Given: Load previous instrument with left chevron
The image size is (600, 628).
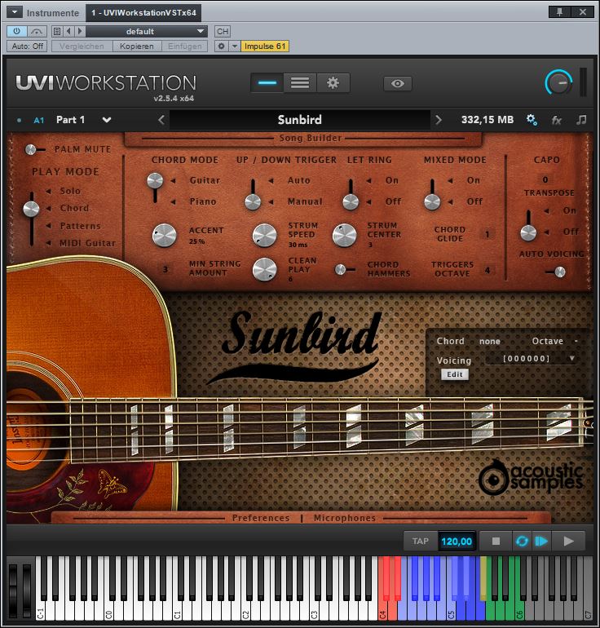Looking at the screenshot, I should point(161,120).
